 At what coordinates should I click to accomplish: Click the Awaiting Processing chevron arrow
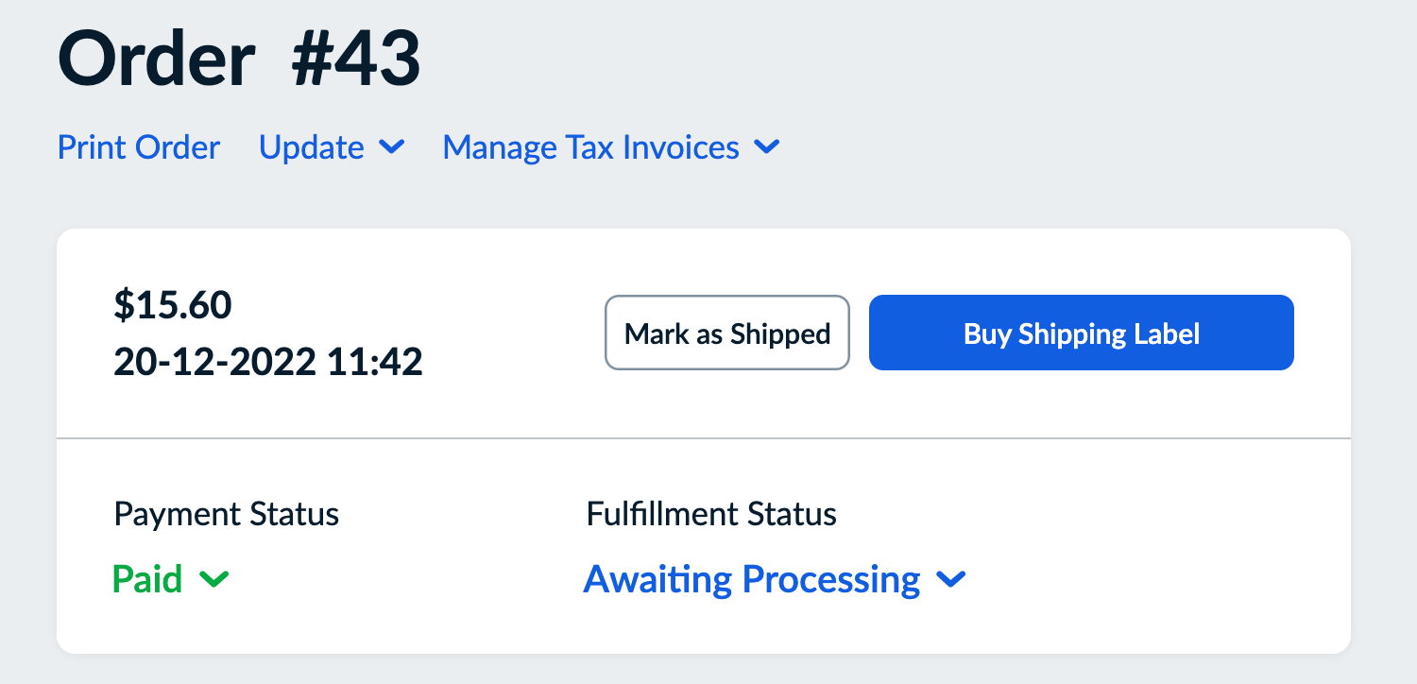point(950,579)
